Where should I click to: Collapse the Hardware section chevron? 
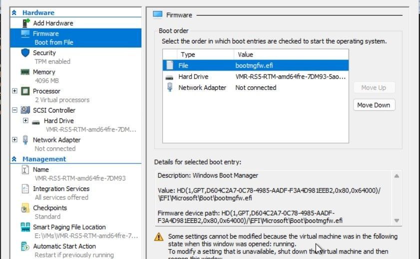(14, 12)
